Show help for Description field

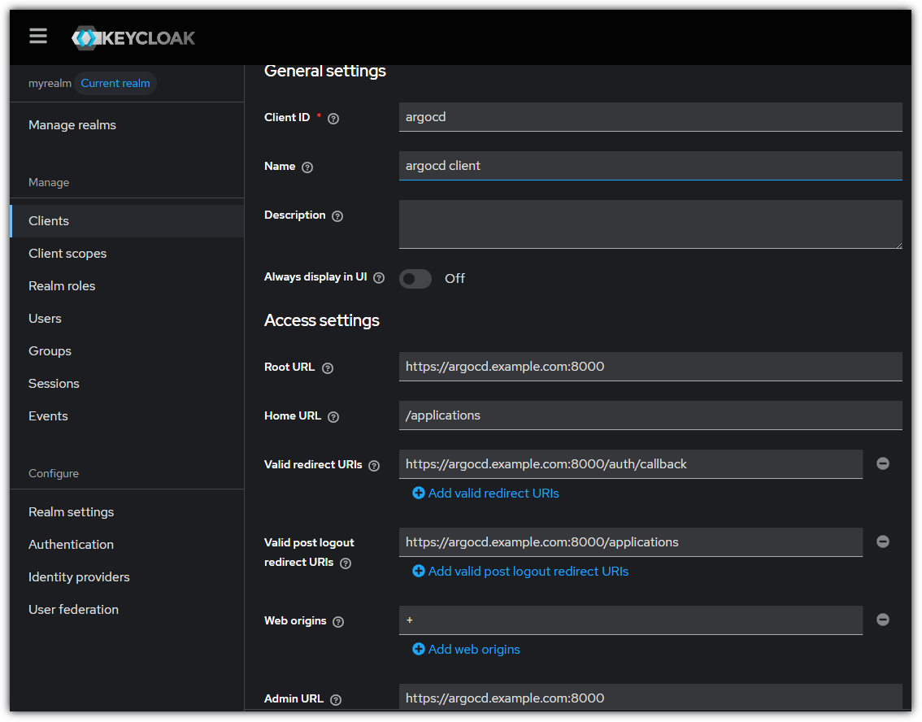[337, 216]
